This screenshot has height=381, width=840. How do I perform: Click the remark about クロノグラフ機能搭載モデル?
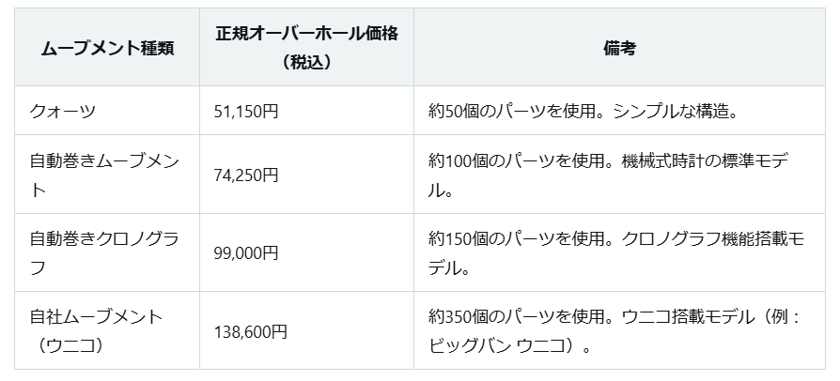(615, 252)
